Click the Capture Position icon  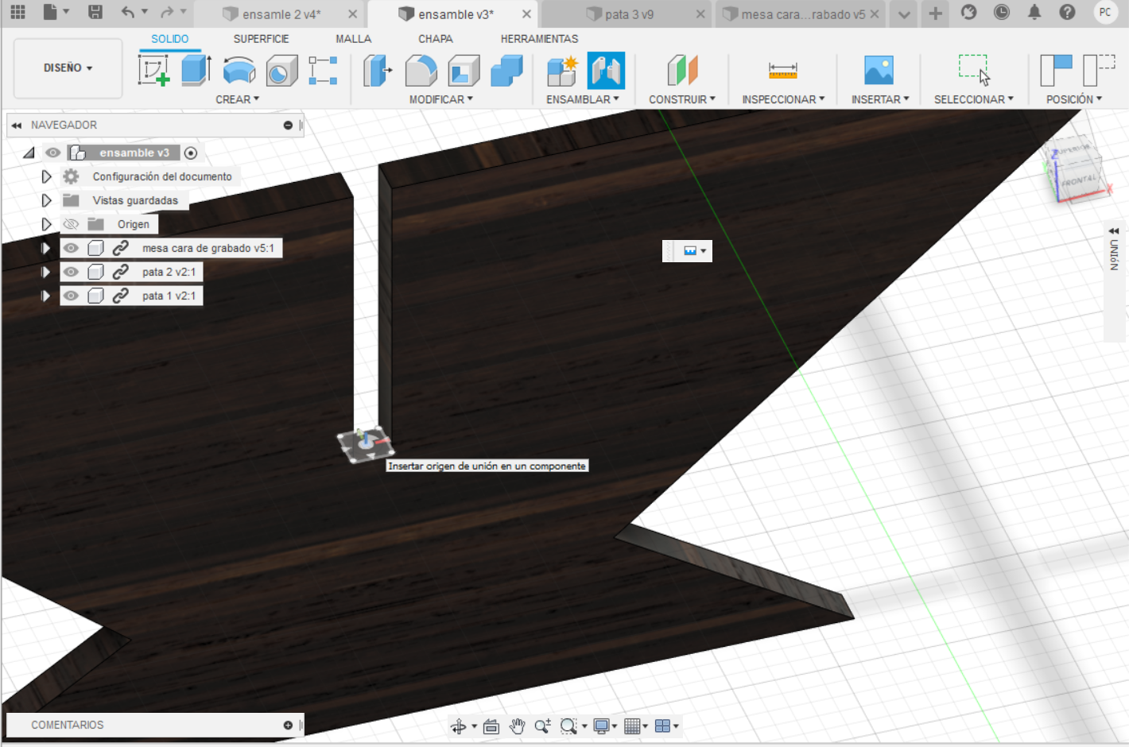[1056, 71]
